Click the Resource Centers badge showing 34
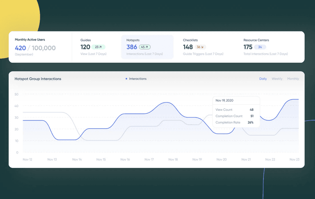Image resolution: width=315 pixels, height=199 pixels. 260,47
